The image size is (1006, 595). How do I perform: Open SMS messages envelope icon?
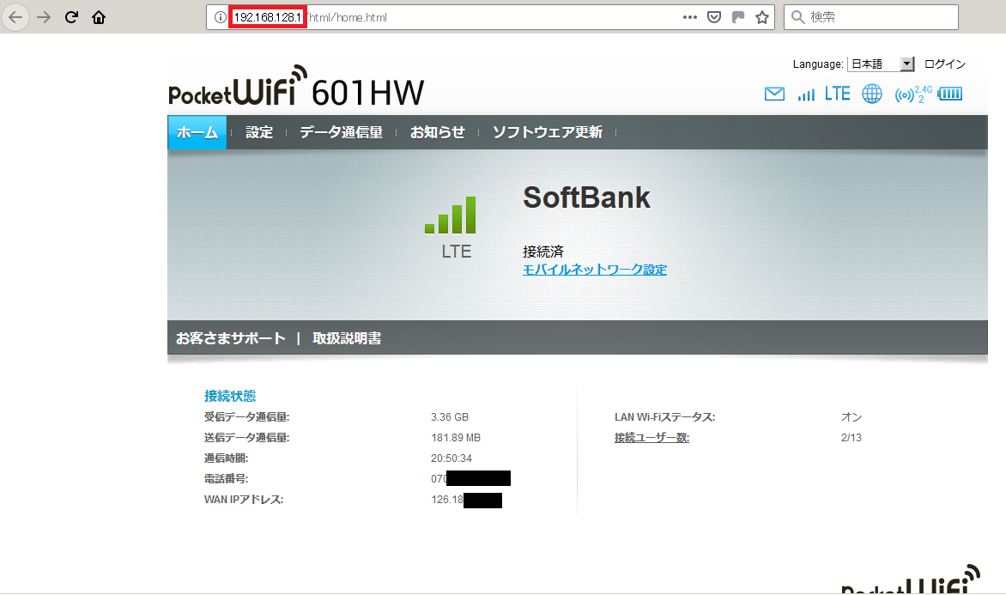[774, 94]
